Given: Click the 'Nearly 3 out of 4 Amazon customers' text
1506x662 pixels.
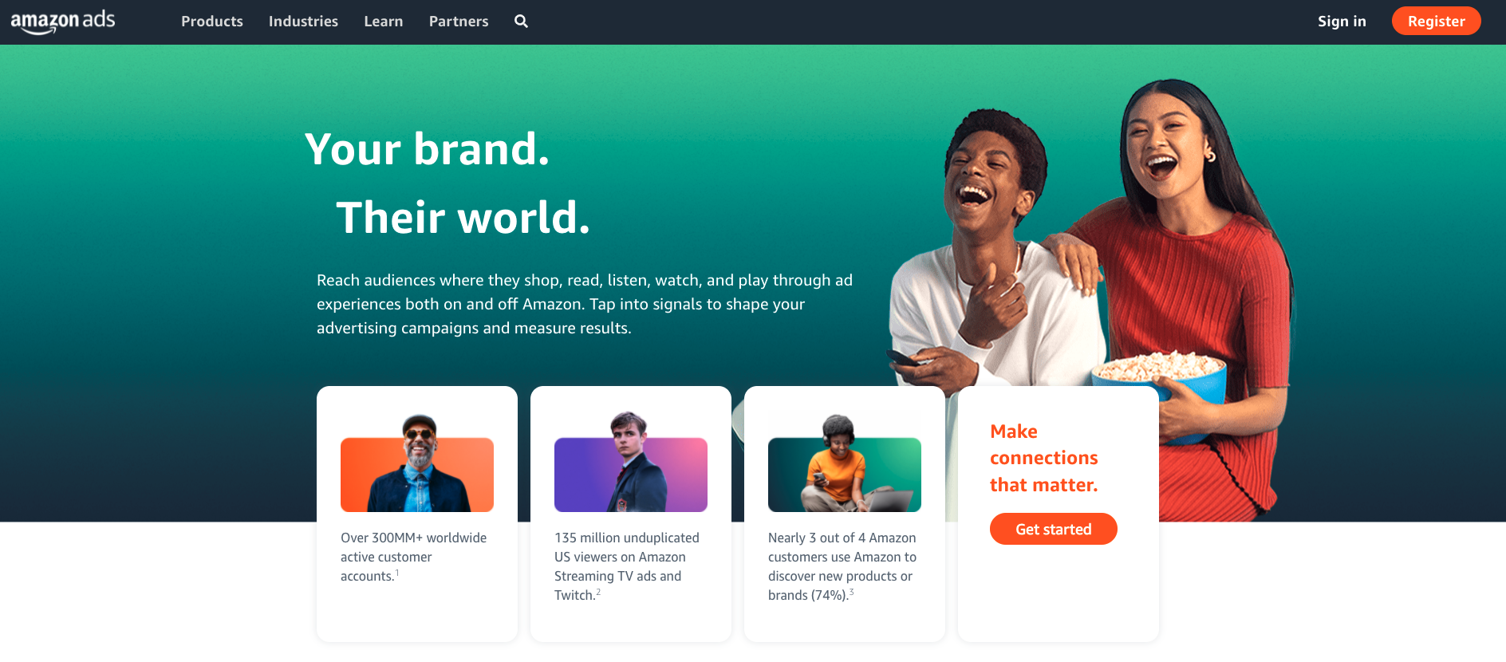Looking at the screenshot, I should tap(842, 566).
